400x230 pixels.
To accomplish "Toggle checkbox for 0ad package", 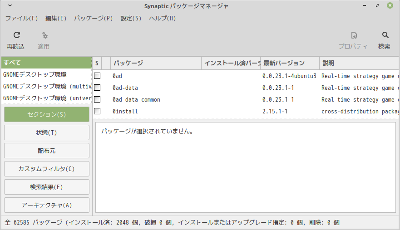I will pos(97,76).
